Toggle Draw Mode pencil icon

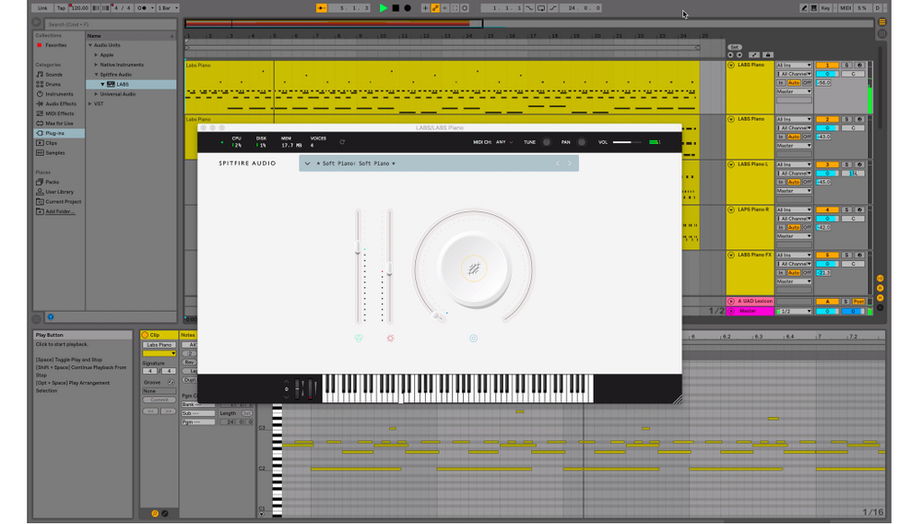tap(803, 8)
